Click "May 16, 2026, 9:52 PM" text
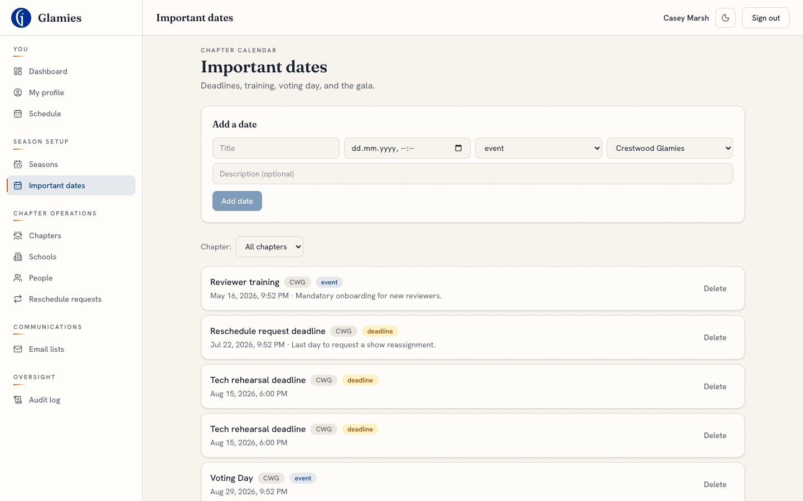 (x=249, y=296)
